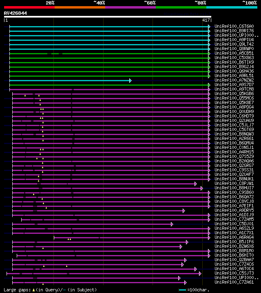Select the UniRef100_Q0UDH9 label
The width and height of the screenshot is (261, 293).
pos(234,111)
